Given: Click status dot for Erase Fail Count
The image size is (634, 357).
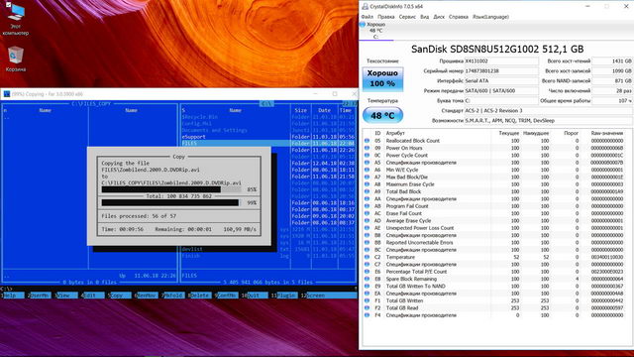Looking at the screenshot, I should point(367,214).
